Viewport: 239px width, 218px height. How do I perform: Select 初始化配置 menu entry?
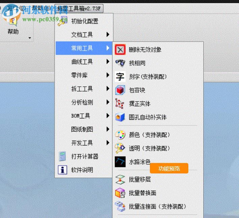coord(84,21)
